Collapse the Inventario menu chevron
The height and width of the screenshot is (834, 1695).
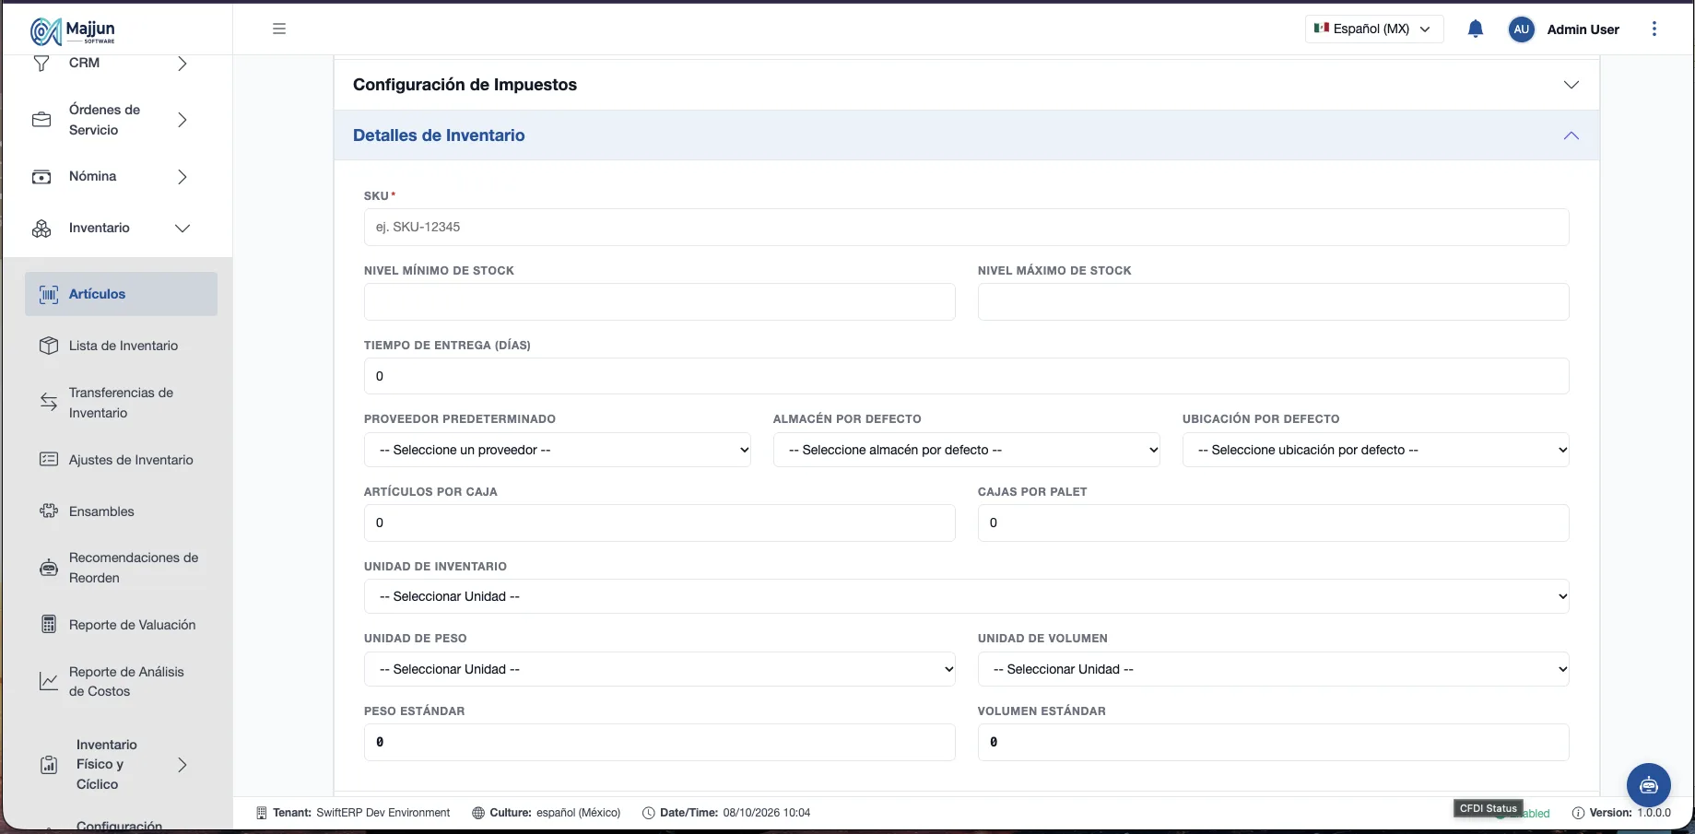(182, 229)
